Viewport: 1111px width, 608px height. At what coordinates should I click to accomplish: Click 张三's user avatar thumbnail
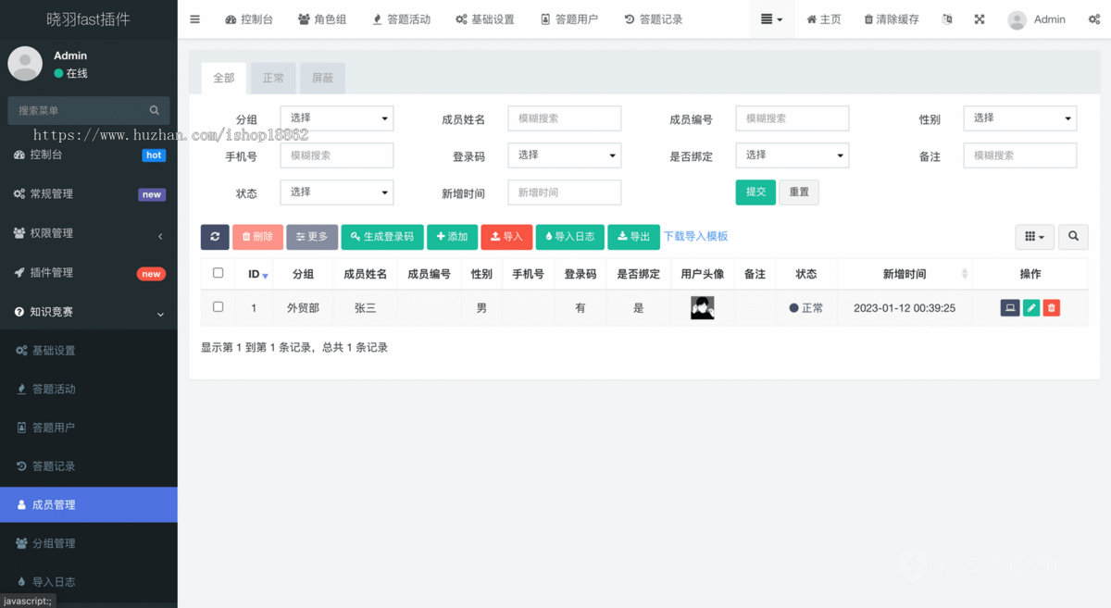tap(702, 307)
